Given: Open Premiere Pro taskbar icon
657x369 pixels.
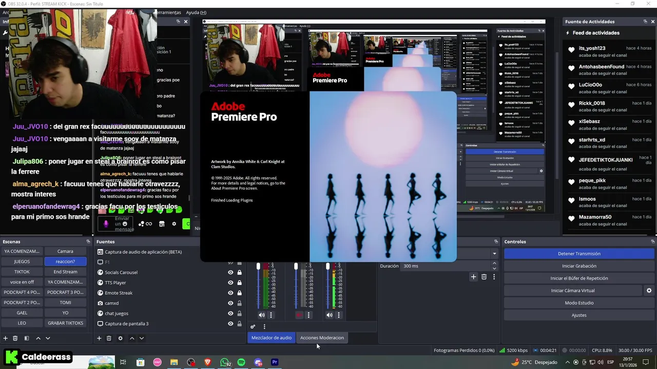Looking at the screenshot, I should pos(275,362).
